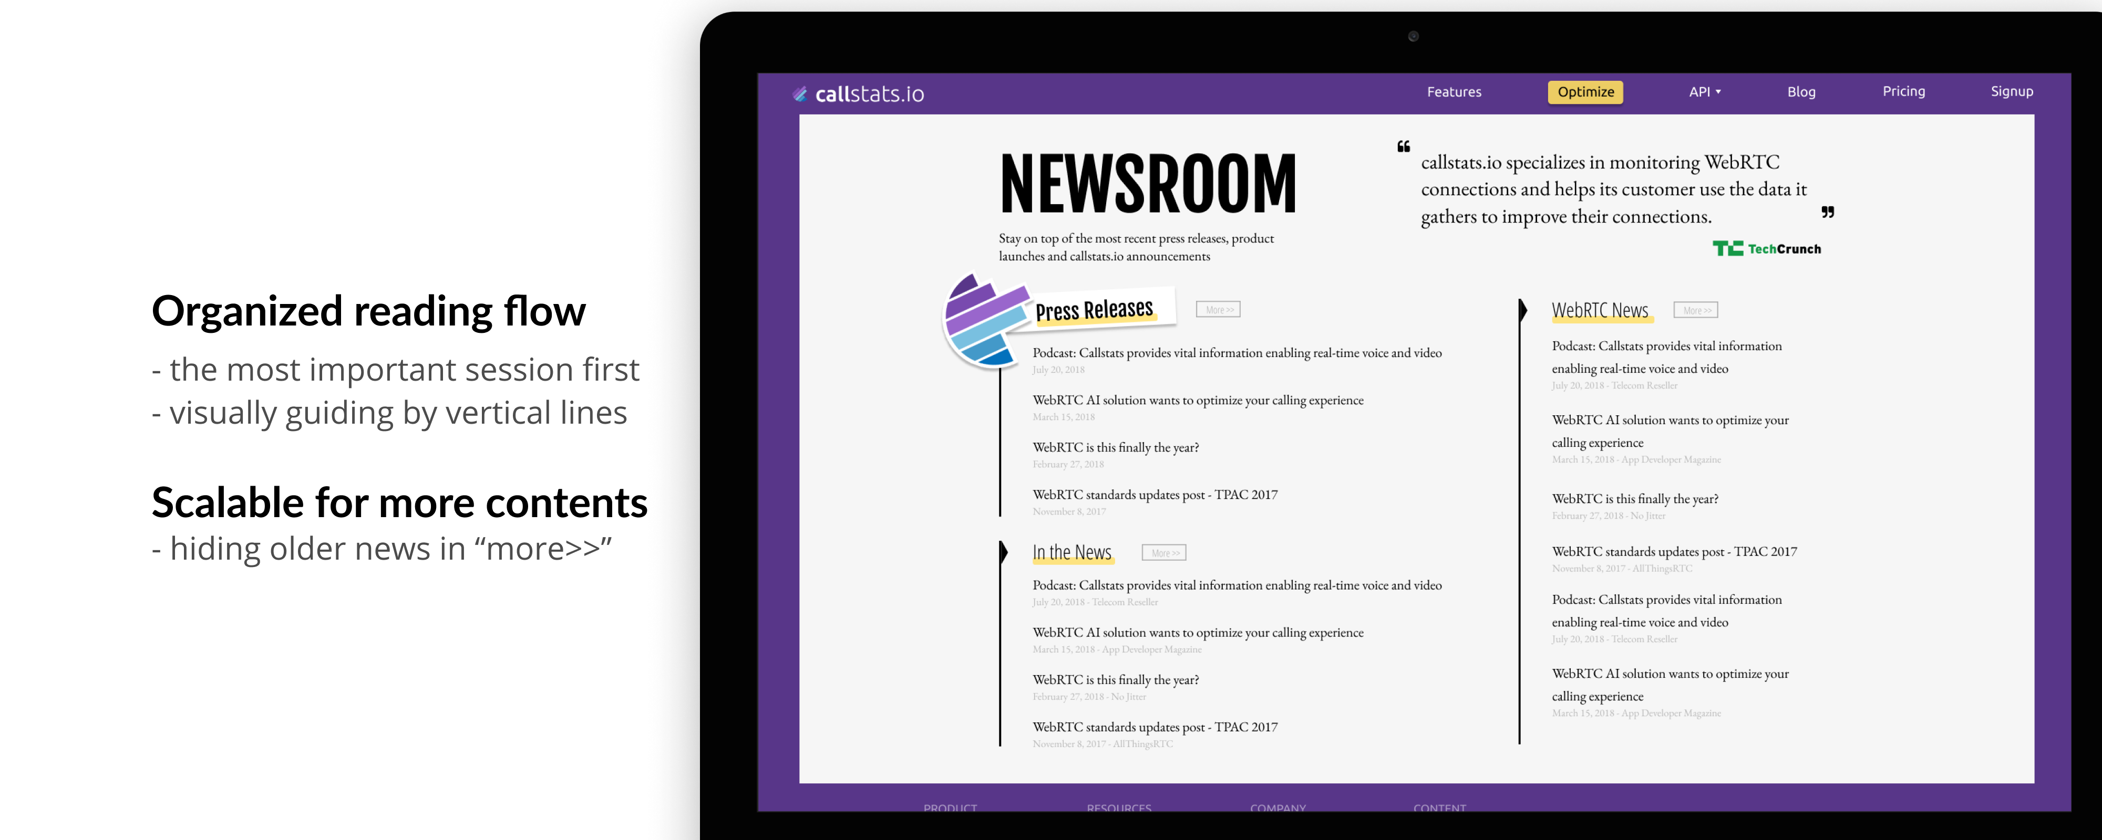Click the NEWSROOM page title
This screenshot has width=2102, height=840.
coord(1148,184)
